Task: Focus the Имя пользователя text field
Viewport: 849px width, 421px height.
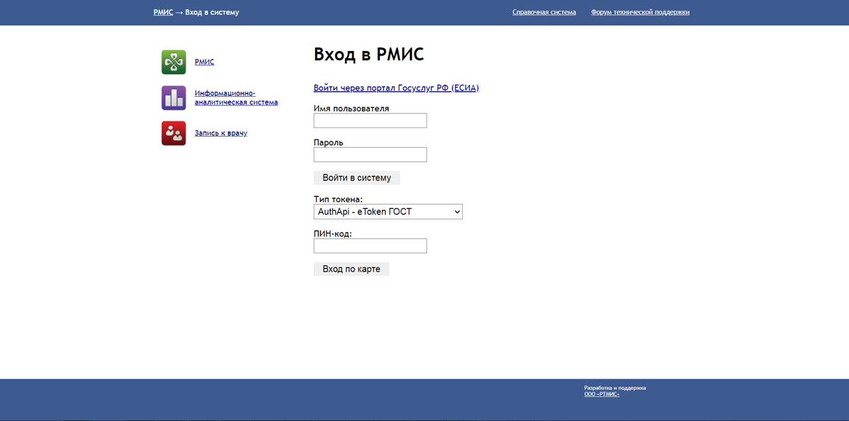Action: 370,121
